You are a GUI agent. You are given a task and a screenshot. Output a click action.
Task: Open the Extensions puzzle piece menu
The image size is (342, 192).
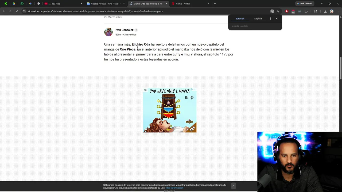point(306,11)
